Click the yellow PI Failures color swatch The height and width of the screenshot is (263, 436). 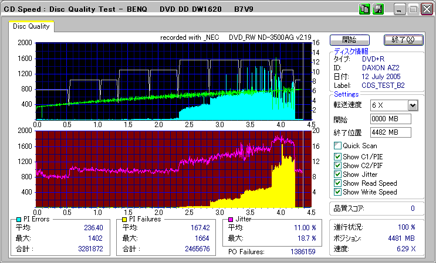pyautogui.click(x=124, y=219)
